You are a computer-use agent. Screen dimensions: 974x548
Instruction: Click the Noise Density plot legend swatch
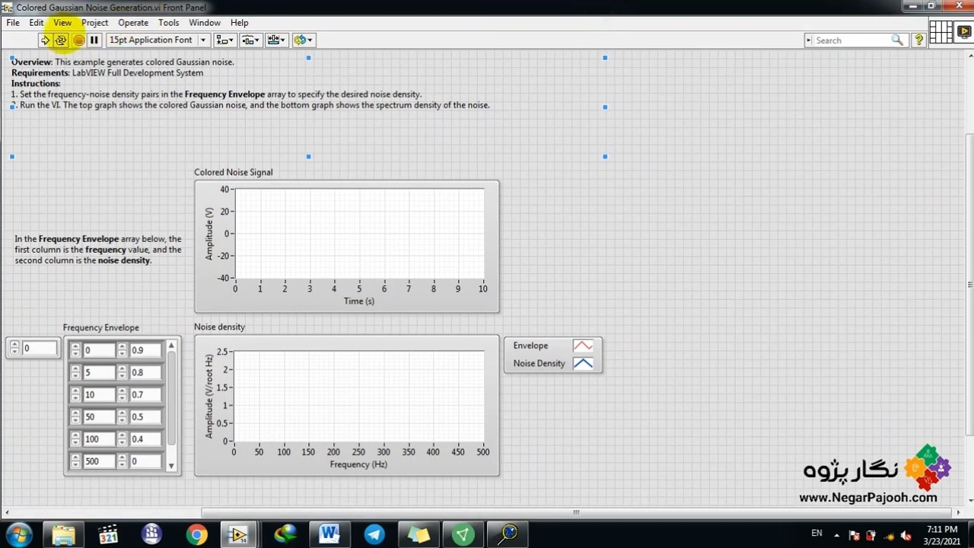pos(583,364)
